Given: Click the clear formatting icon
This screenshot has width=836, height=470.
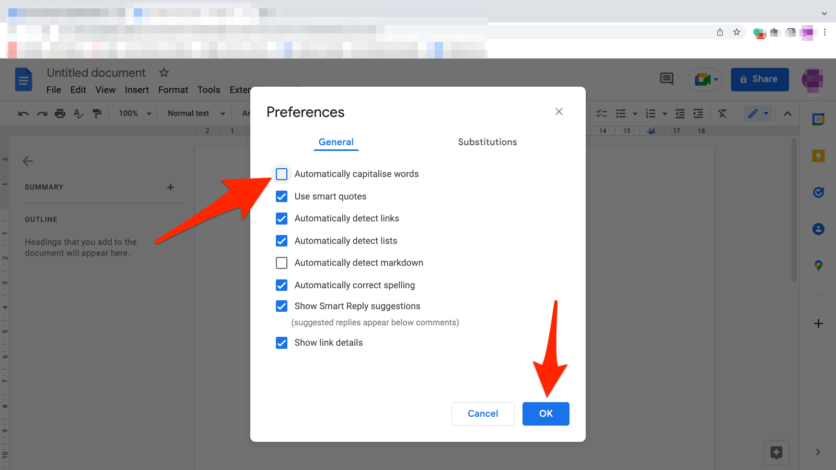Looking at the screenshot, I should [723, 113].
